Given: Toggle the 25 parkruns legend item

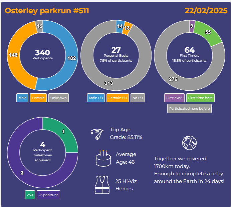Looking at the screenshot, I should (48, 195).
